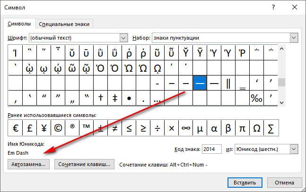306x192 pixels.
Task: Select the Euro sign in recent symbols
Action: [x=15, y=127]
